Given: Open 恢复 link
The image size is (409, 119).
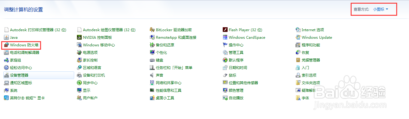Looking at the screenshot, I should [305, 53].
